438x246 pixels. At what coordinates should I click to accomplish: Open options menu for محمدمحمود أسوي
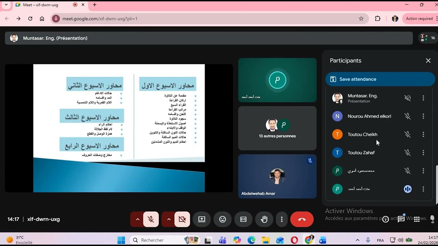click(x=423, y=171)
